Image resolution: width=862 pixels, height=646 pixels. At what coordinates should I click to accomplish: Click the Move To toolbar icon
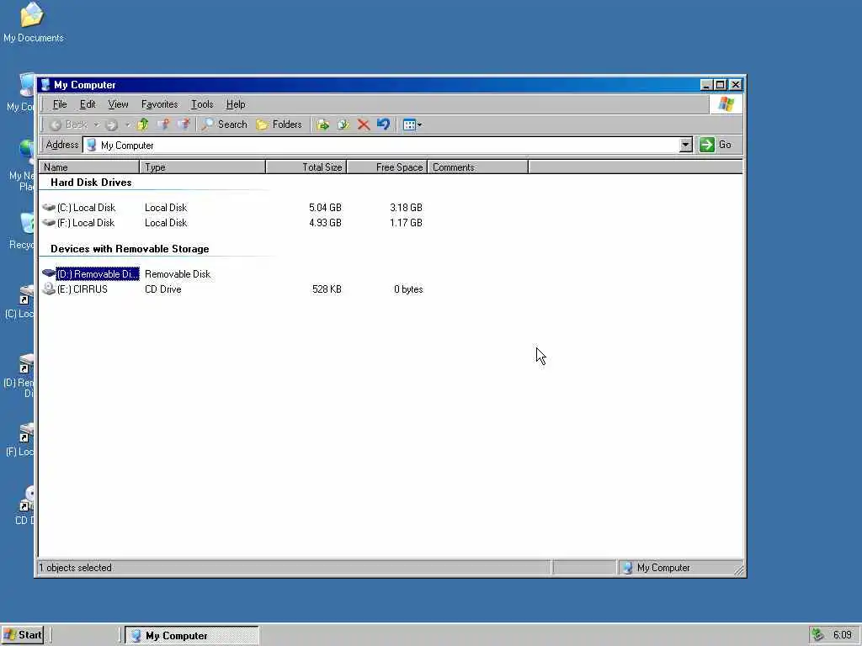pos(322,124)
